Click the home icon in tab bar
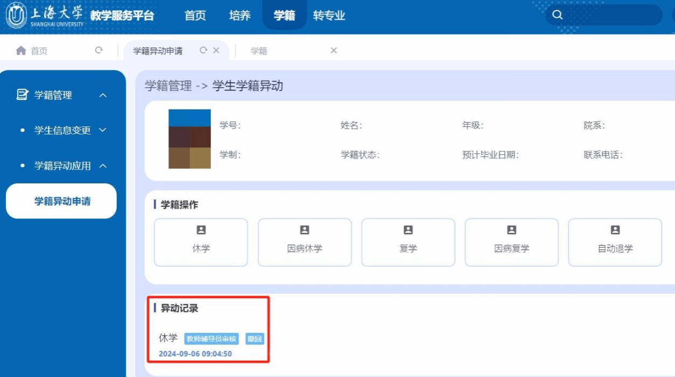 point(21,51)
